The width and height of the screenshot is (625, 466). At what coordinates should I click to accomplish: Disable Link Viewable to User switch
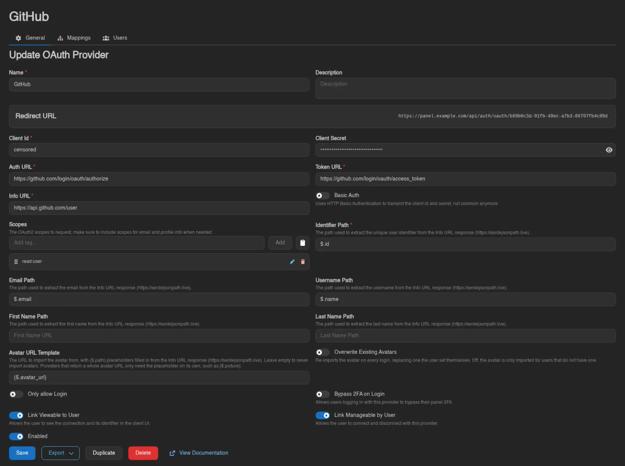click(x=16, y=415)
